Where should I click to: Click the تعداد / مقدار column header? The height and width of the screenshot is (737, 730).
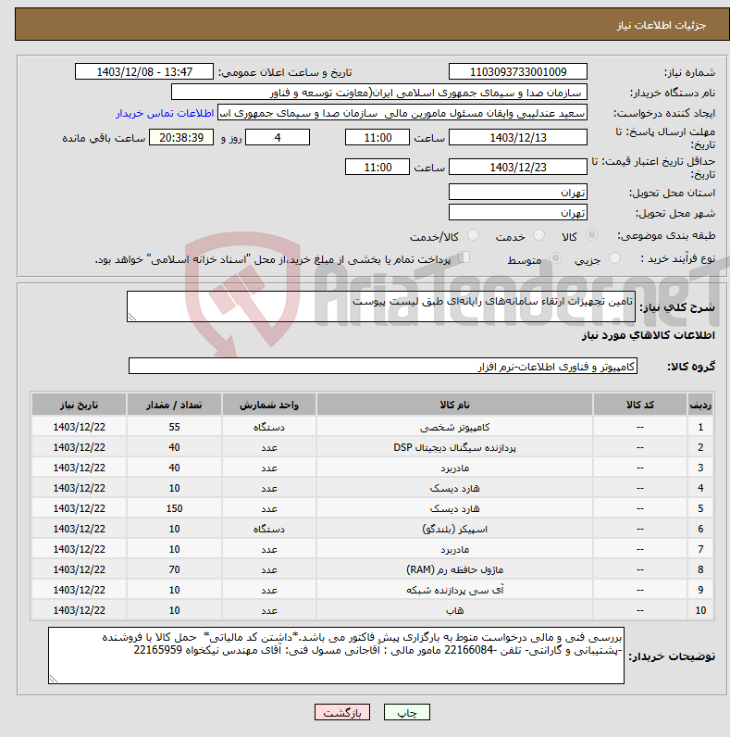(174, 405)
